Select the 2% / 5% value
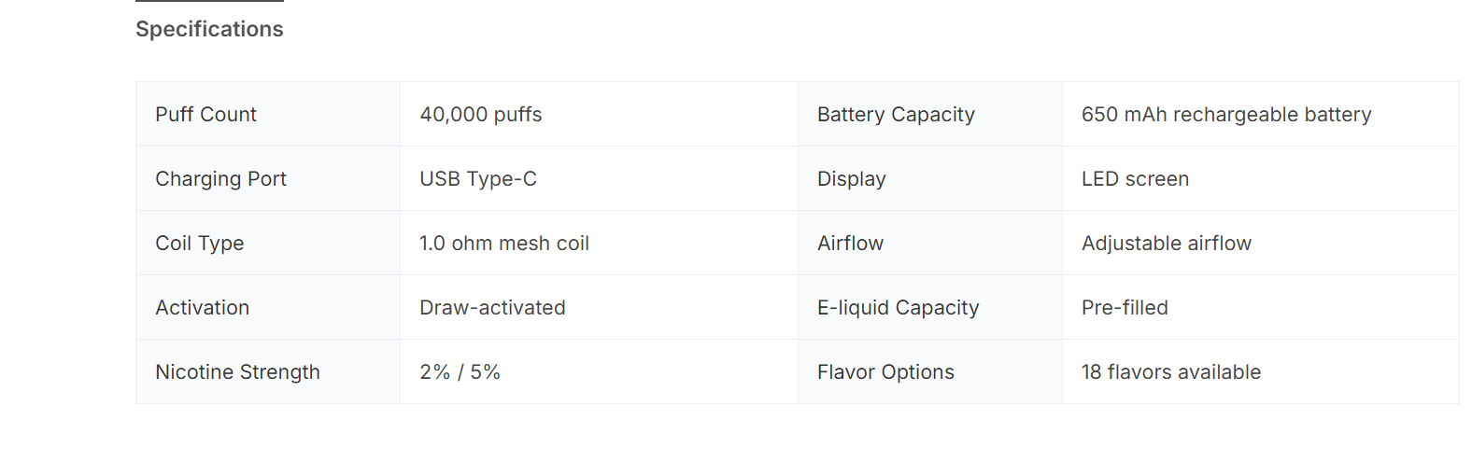This screenshot has width=1472, height=461. (460, 372)
